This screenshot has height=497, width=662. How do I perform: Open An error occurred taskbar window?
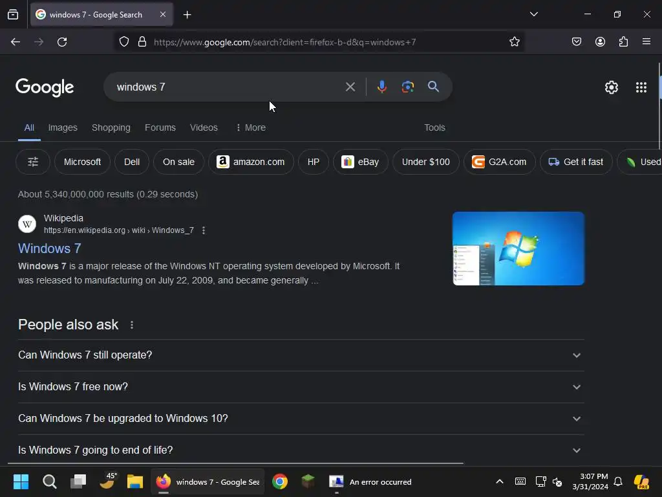[370, 481]
